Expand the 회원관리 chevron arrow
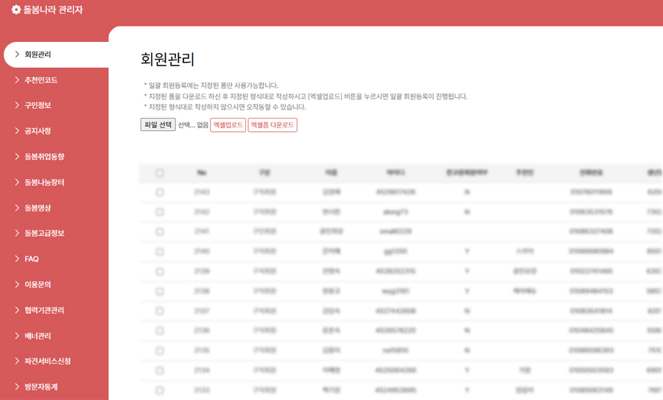The width and height of the screenshot is (663, 400). (x=17, y=55)
